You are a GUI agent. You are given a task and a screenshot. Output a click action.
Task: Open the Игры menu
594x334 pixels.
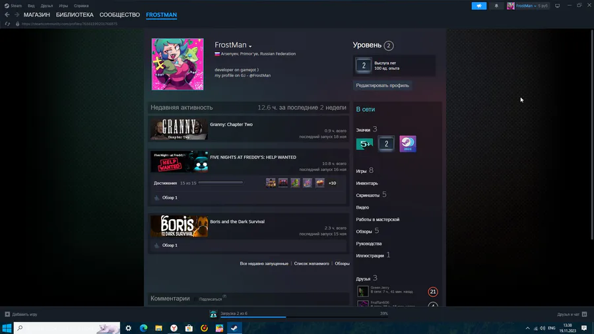point(63,6)
